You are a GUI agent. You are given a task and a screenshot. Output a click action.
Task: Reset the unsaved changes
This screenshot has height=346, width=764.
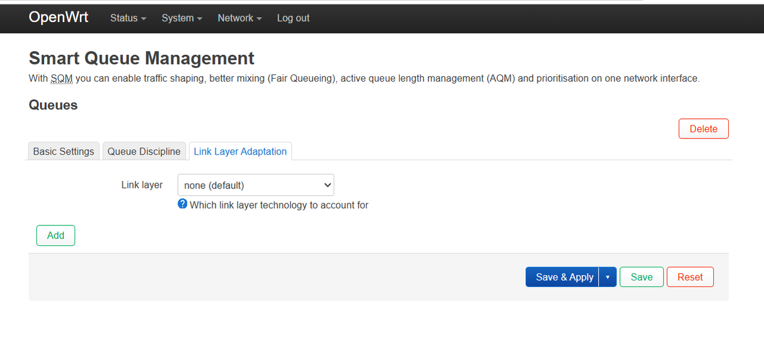690,277
